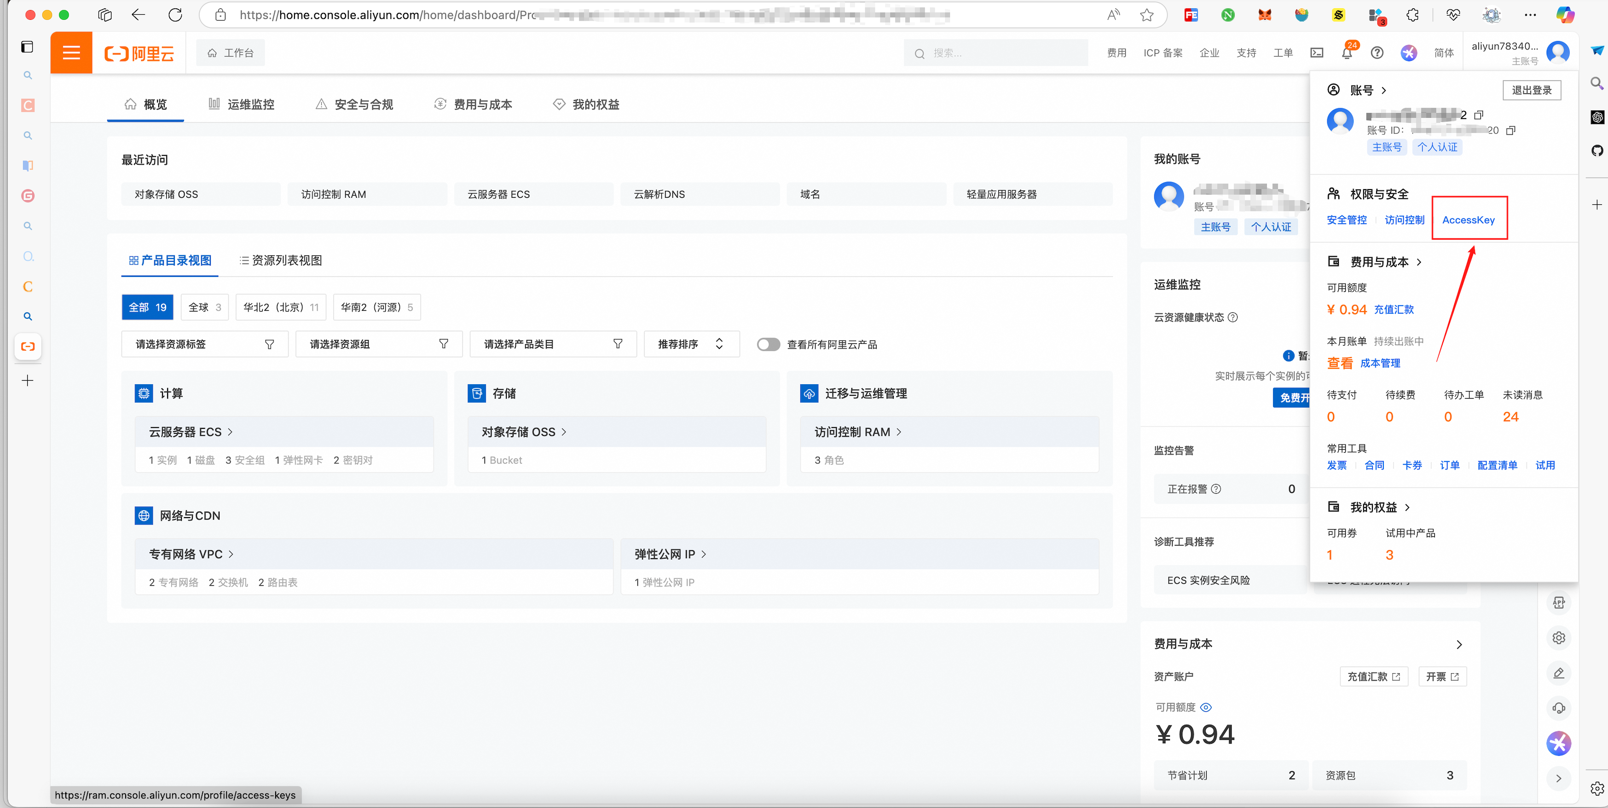Image resolution: width=1608 pixels, height=808 pixels.
Task: Launch Cloud Shell via the terminal icon
Action: tap(1317, 53)
